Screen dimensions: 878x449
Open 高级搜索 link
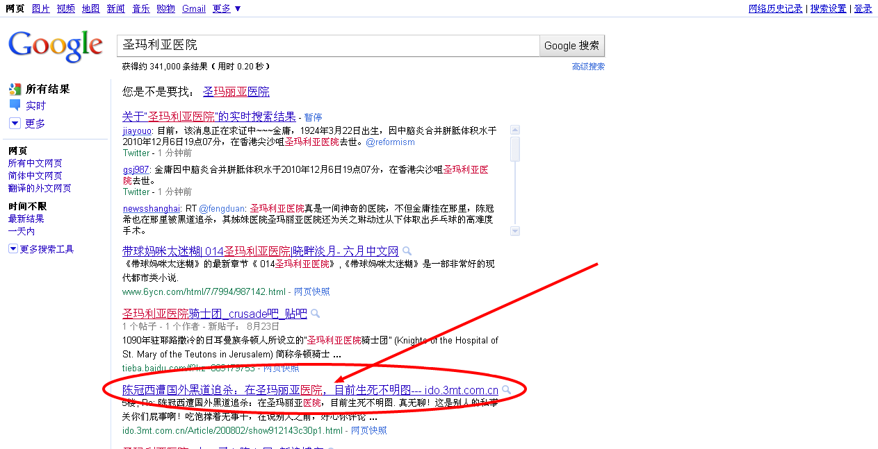(x=588, y=67)
